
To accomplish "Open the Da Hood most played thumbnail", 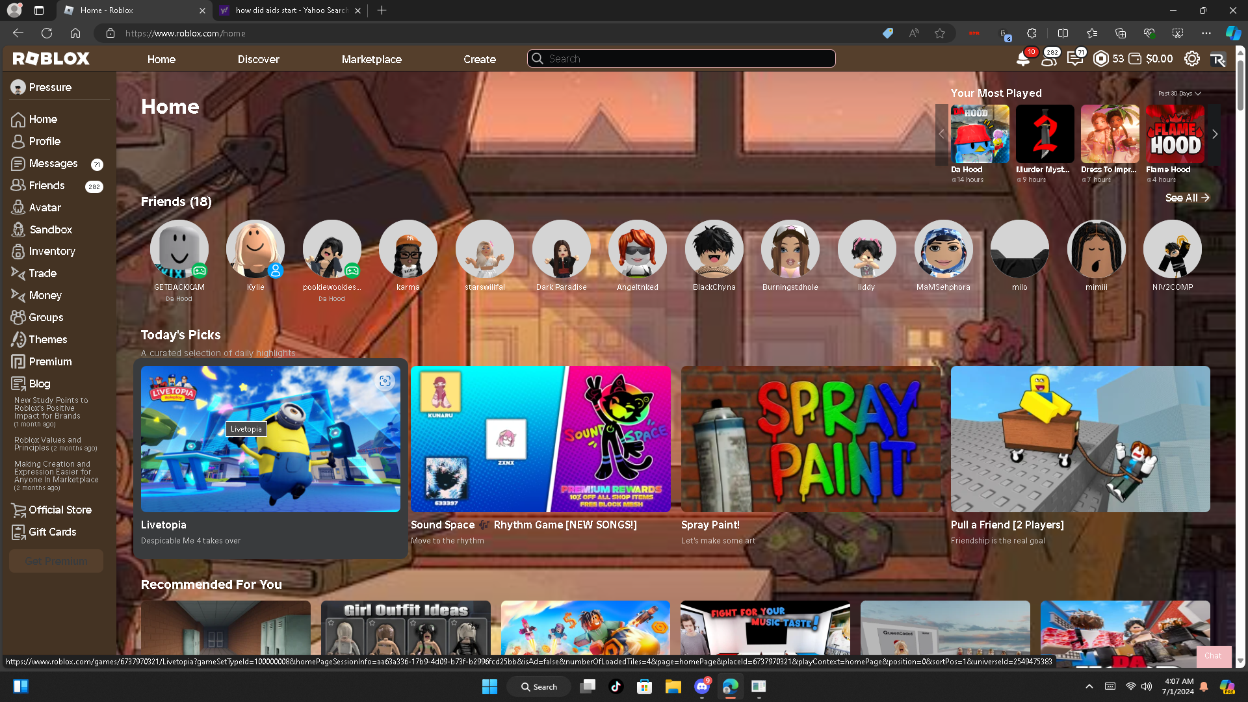I will coord(980,134).
